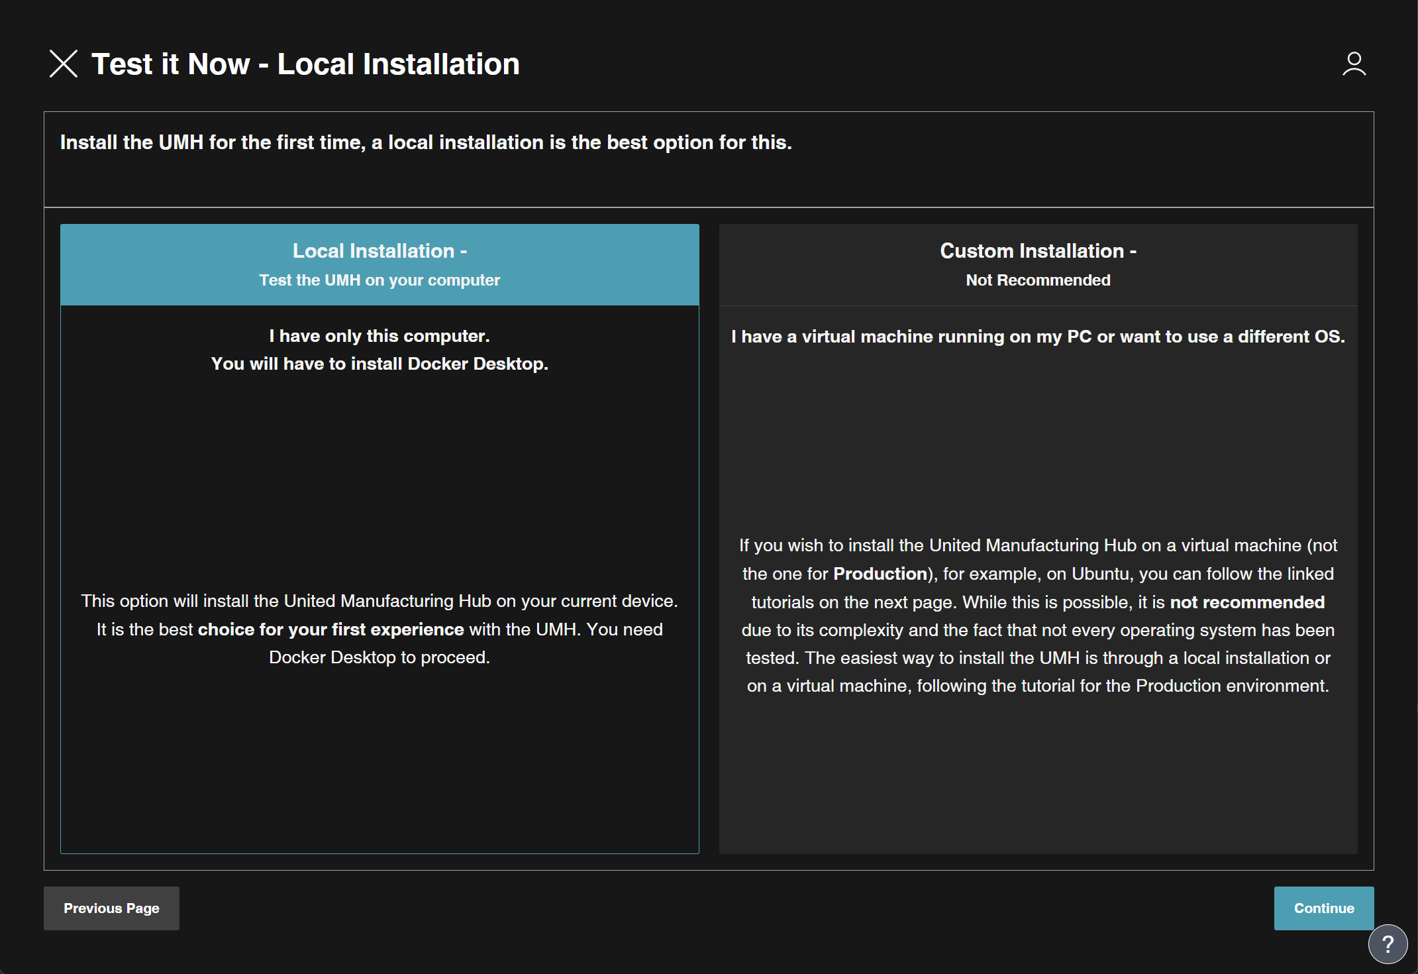Screen dimensions: 1418x974
Task: Open the user profile icon
Action: coord(1354,64)
